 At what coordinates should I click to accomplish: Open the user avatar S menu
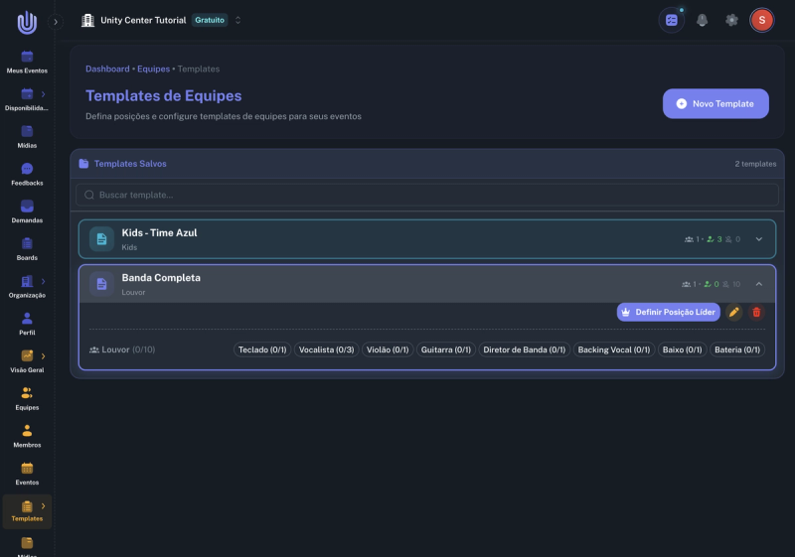[x=761, y=20]
